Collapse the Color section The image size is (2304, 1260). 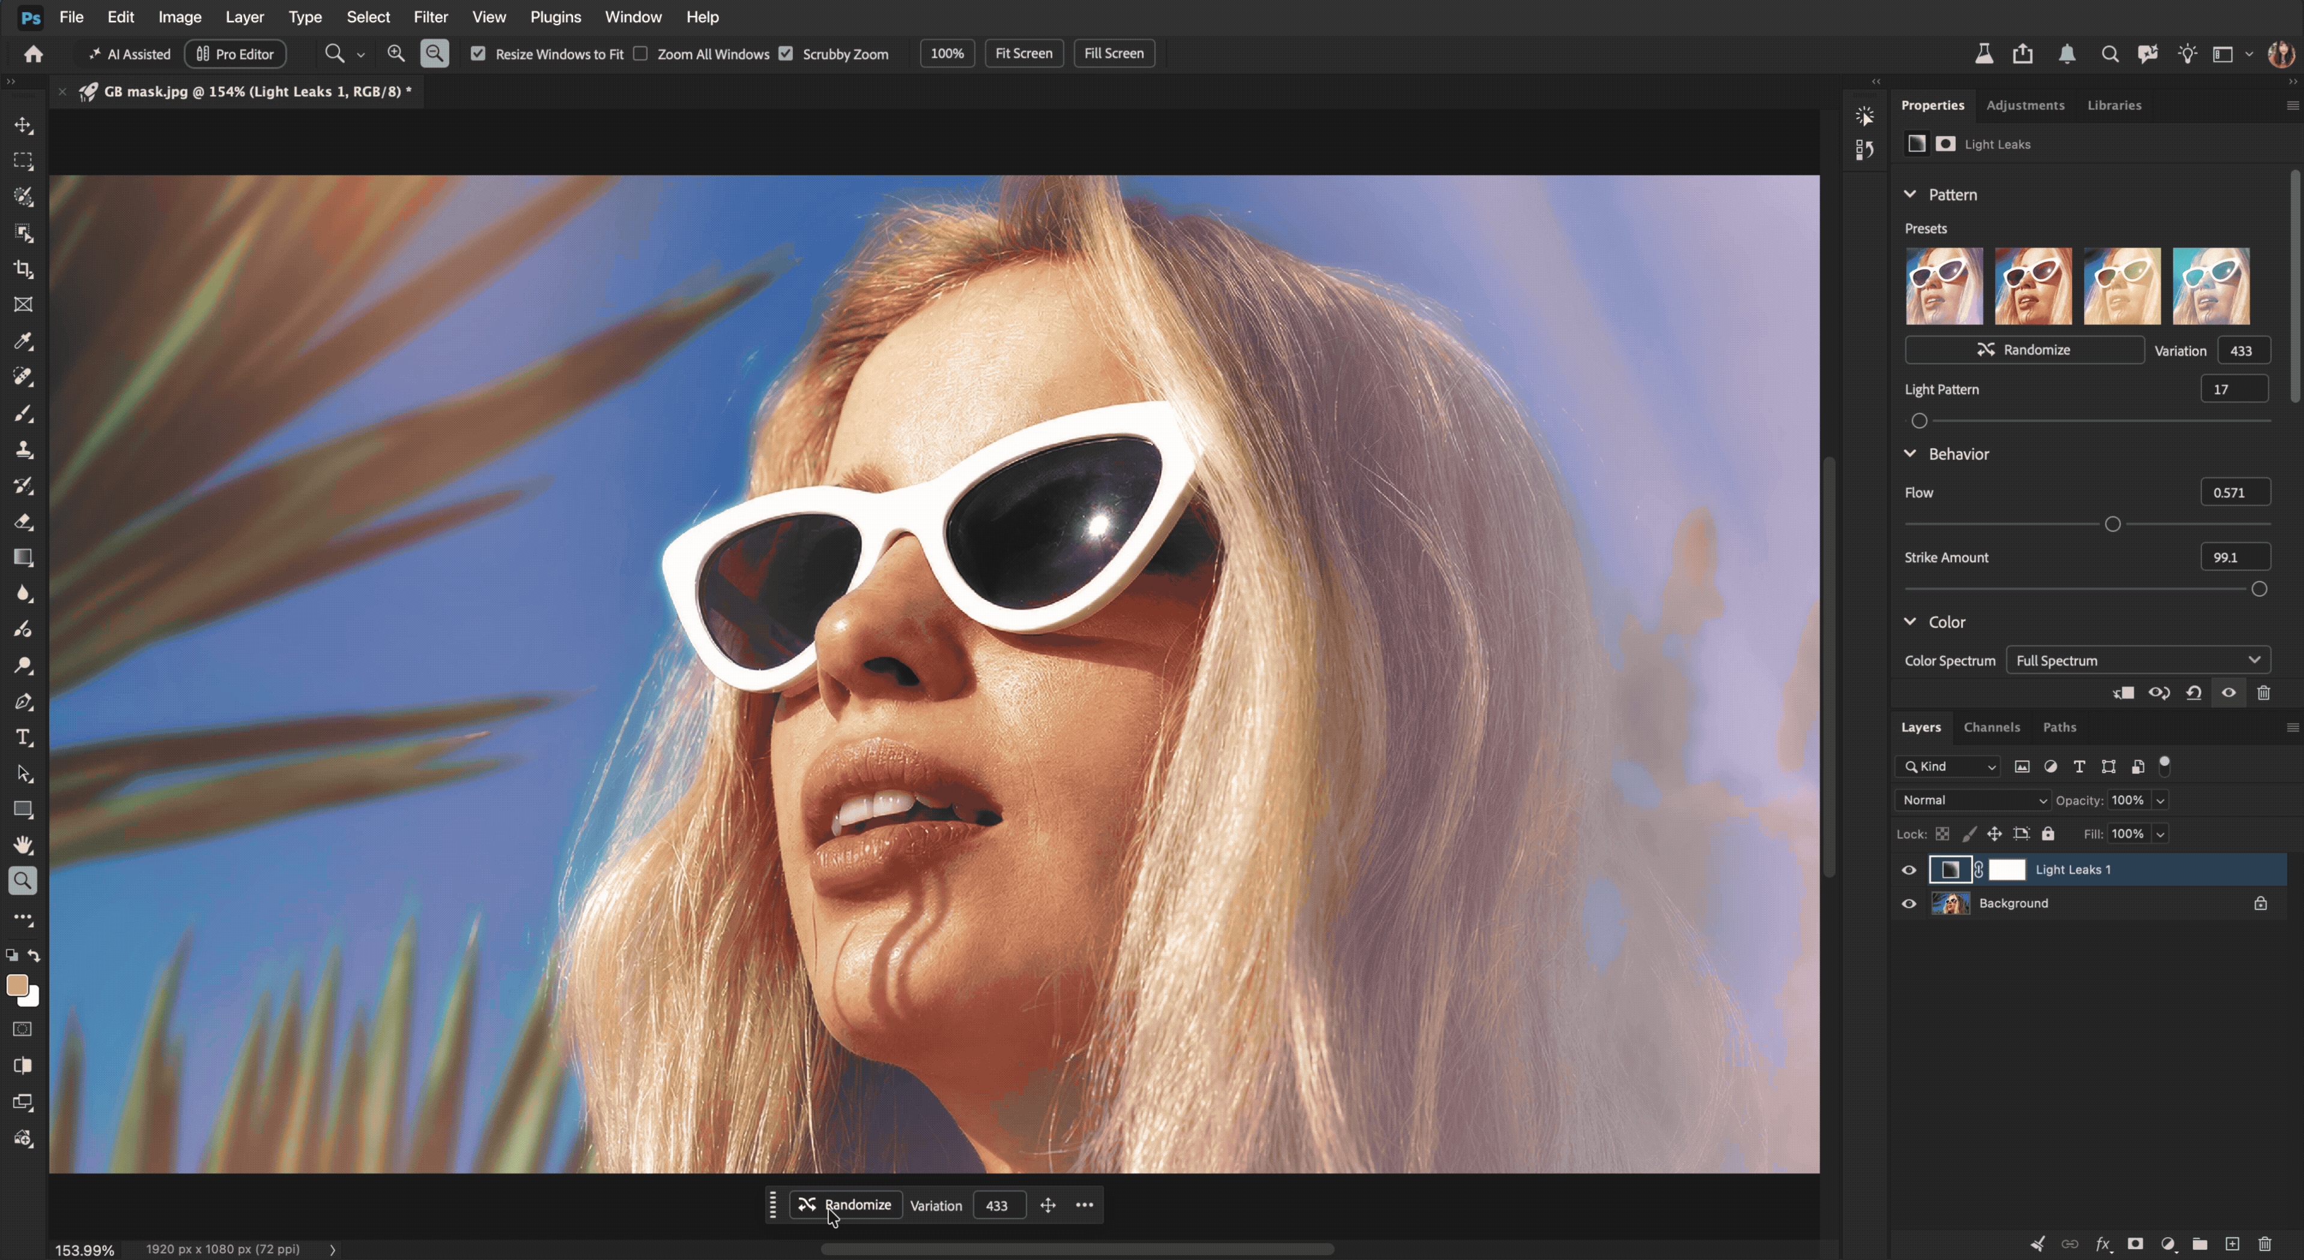[x=1911, y=622]
